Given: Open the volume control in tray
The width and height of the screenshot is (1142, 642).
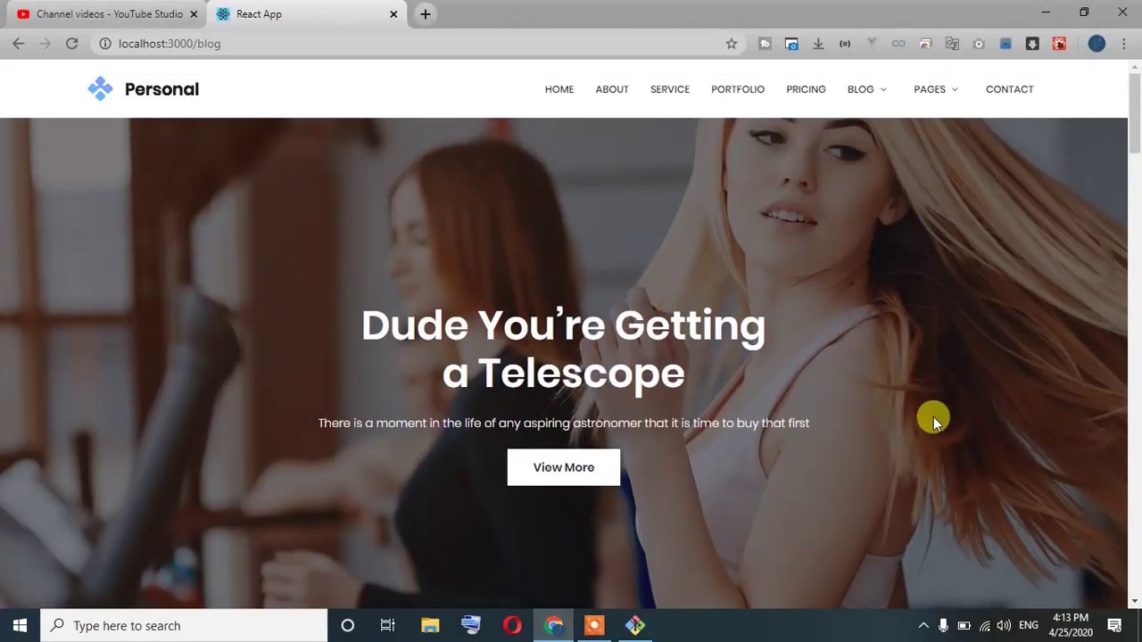Looking at the screenshot, I should coord(1004,626).
